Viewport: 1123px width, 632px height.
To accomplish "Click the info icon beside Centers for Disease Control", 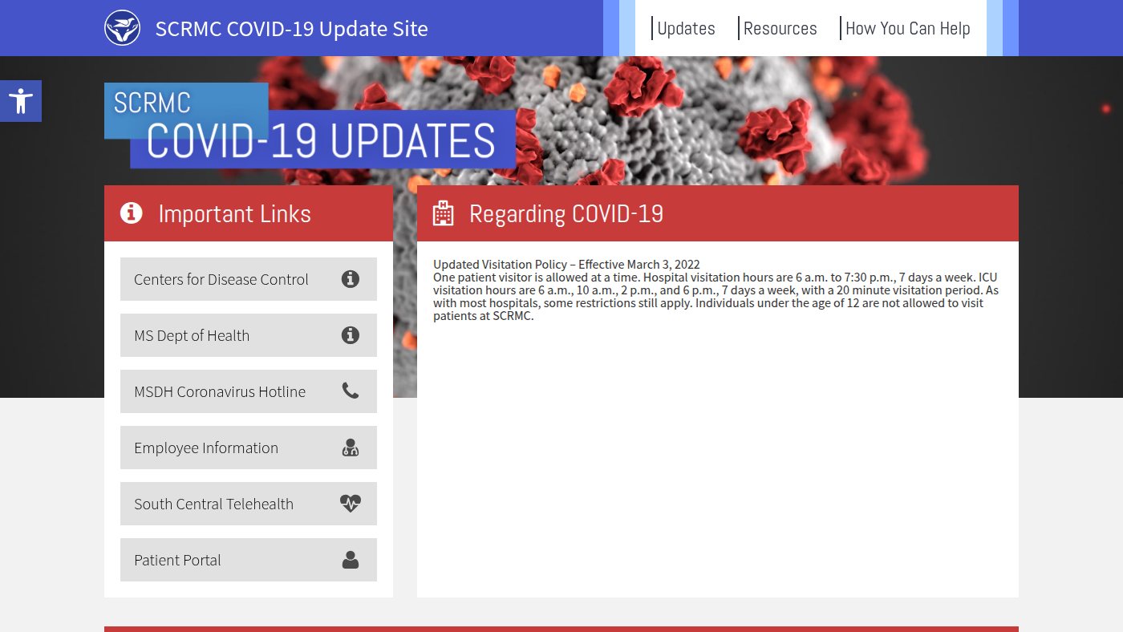I will click(351, 279).
